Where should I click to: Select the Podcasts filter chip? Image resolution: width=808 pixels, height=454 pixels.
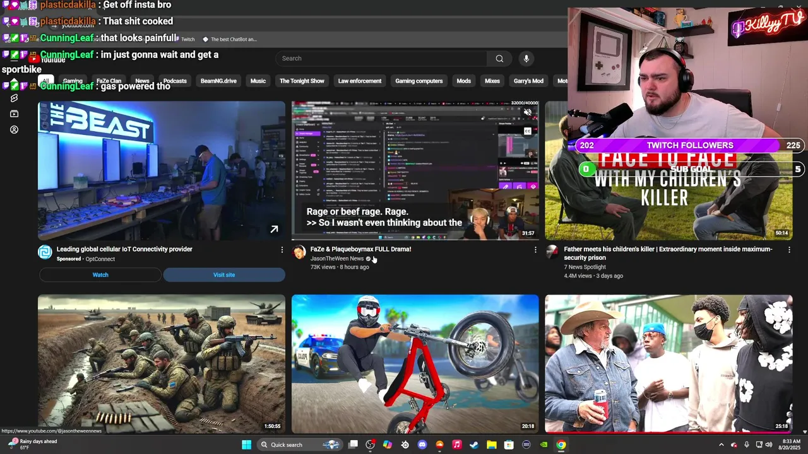coord(175,81)
